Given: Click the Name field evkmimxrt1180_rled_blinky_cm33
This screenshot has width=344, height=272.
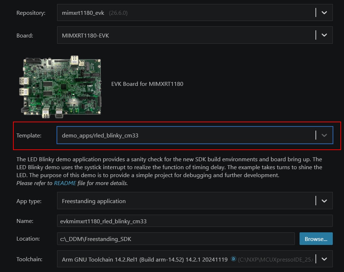Looking at the screenshot, I should [x=195, y=221].
